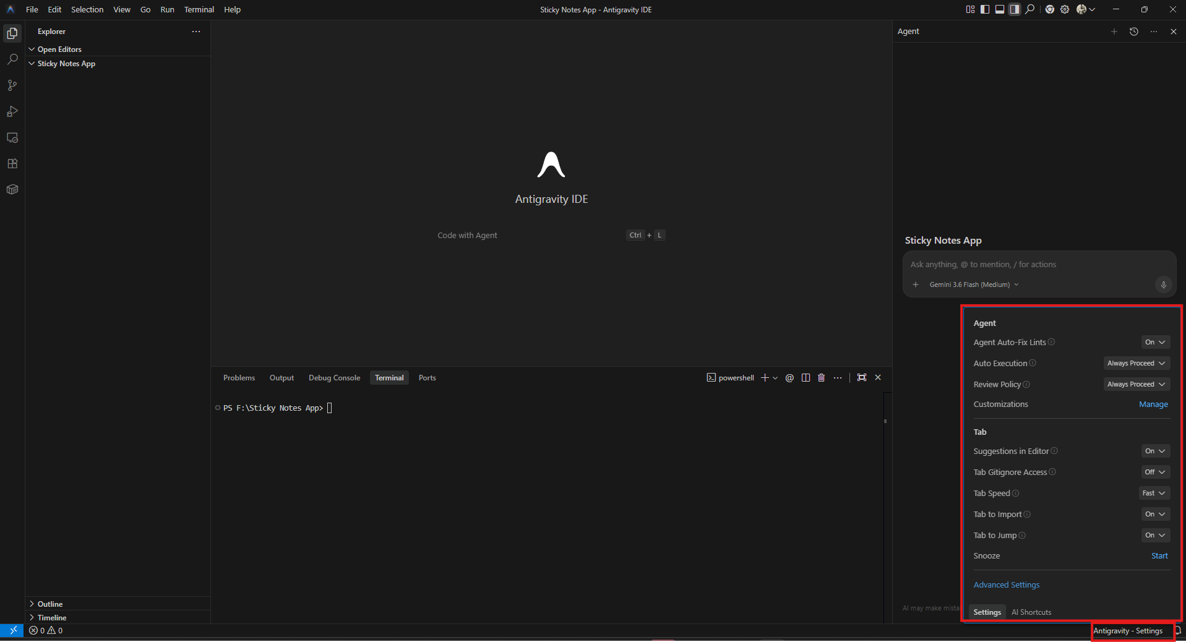This screenshot has width=1186, height=642.
Task: Open terminal panel more actions menu
Action: click(x=838, y=378)
